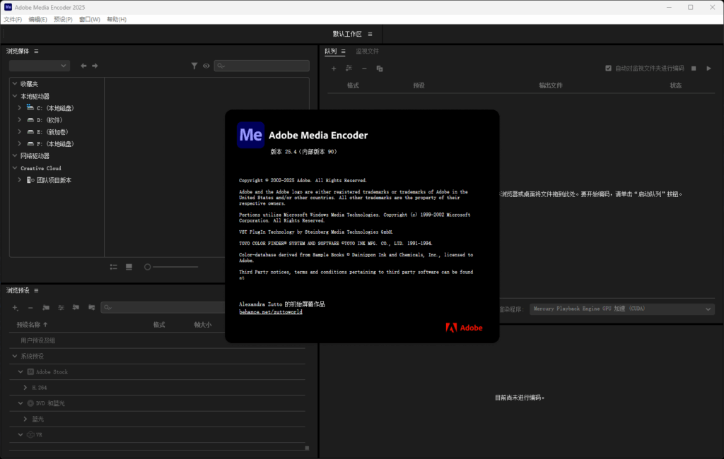Open the 编辑 menu

tap(37, 19)
